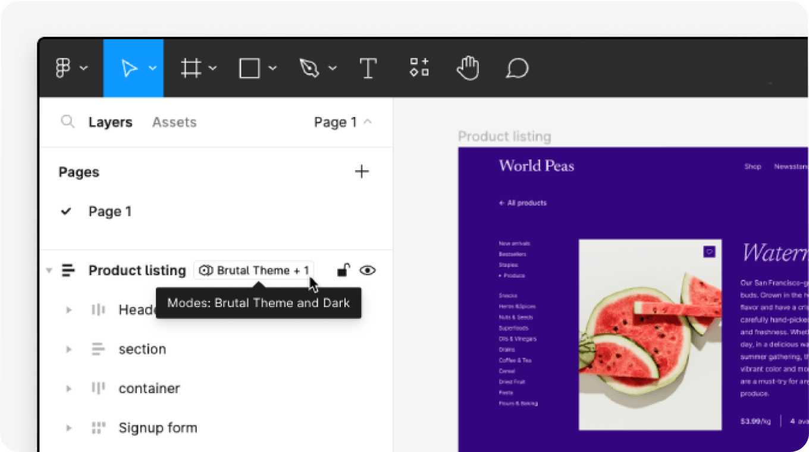
Task: Select the Pen tool
Action: click(309, 68)
